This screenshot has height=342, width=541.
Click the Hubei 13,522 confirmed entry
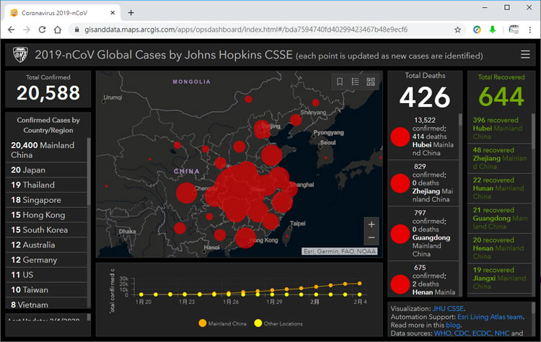click(x=423, y=136)
